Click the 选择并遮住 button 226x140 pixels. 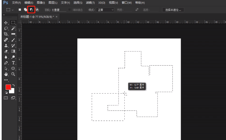(x=173, y=10)
